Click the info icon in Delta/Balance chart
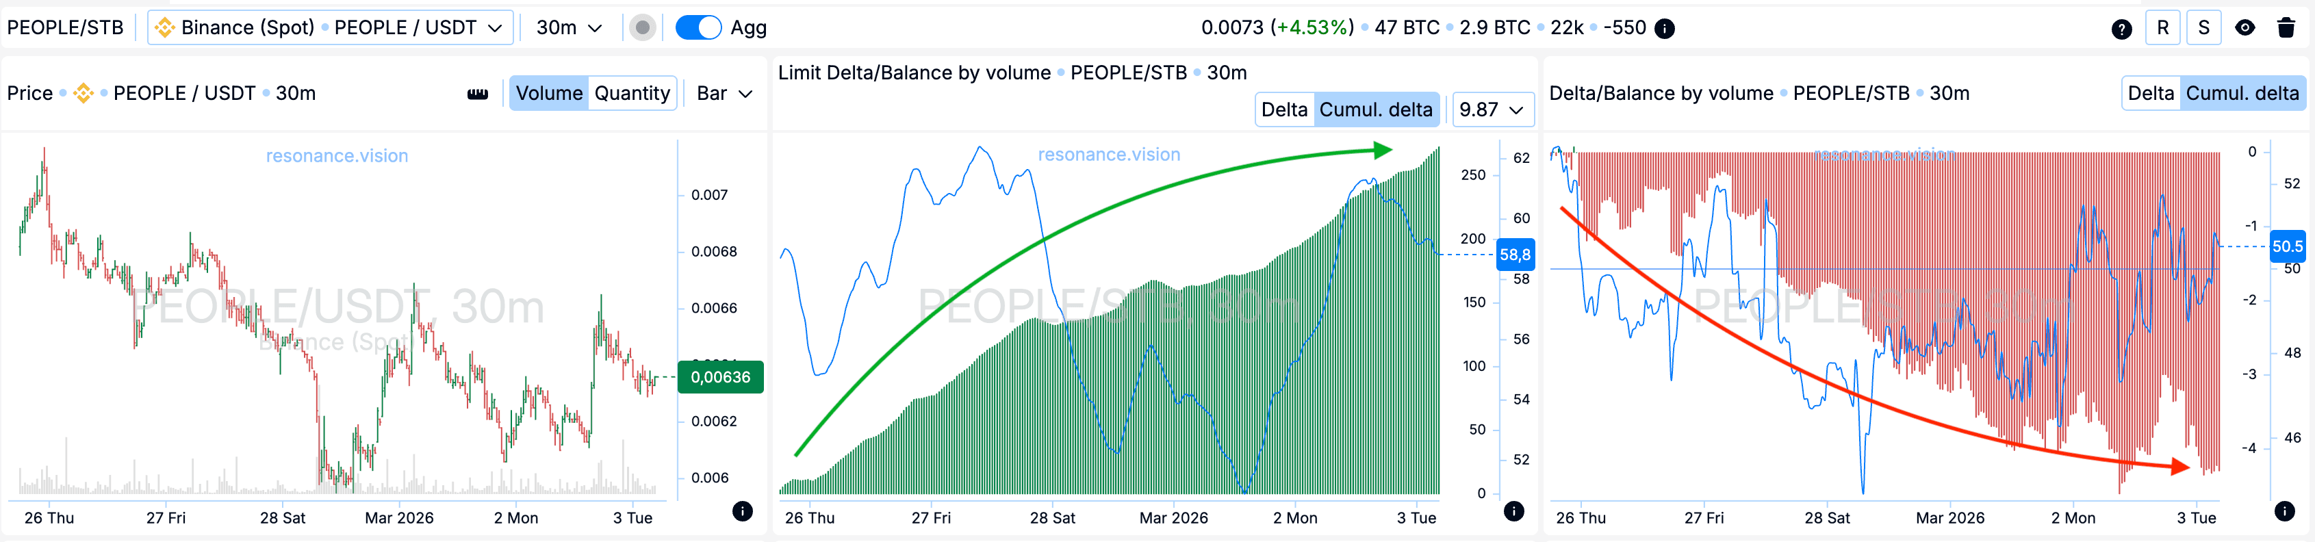This screenshot has height=542, width=2315. tap(2284, 511)
